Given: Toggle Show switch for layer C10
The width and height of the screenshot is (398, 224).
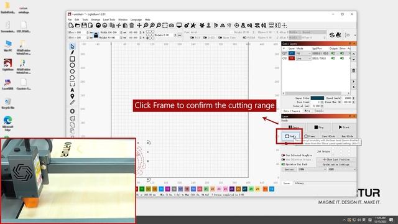Looking at the screenshot, I should coord(342,58).
